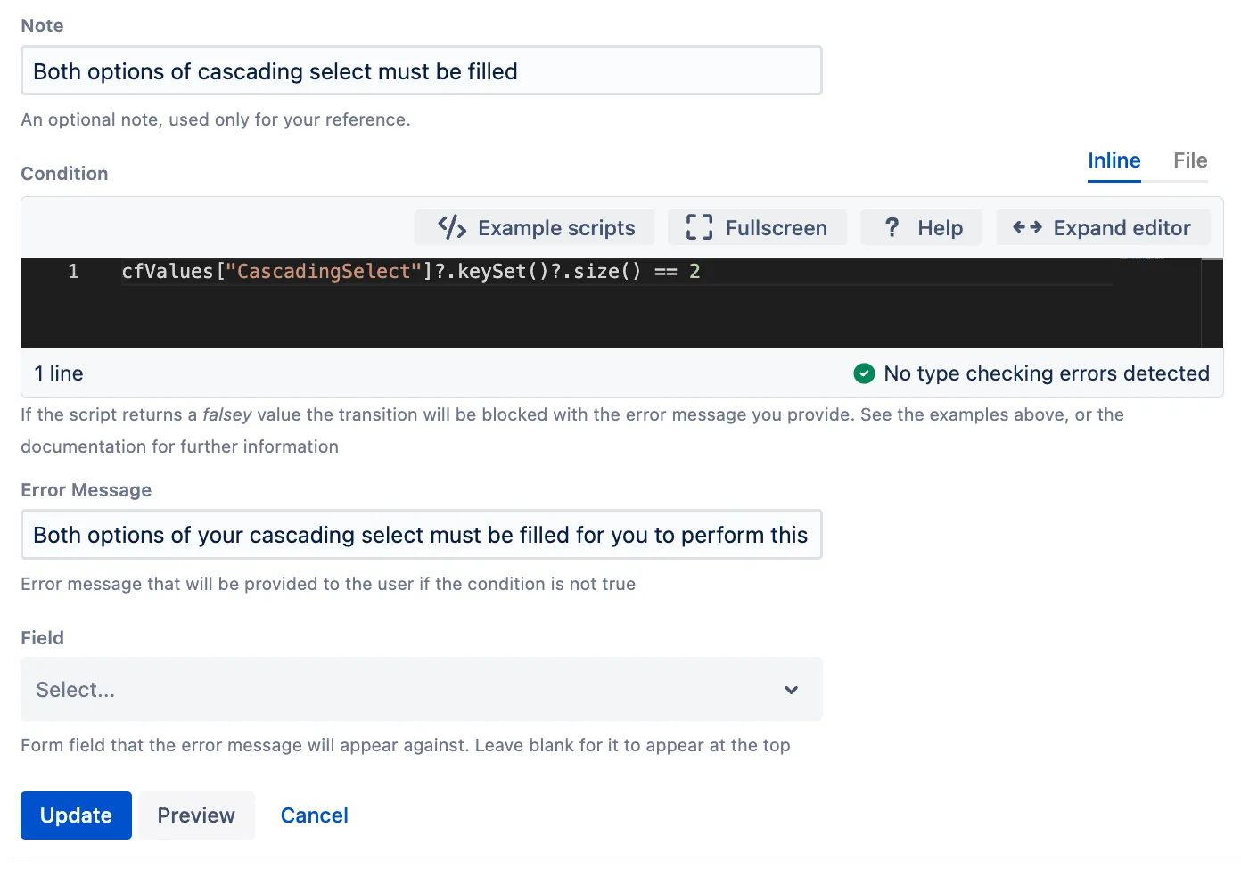Click the Error Message input field
Screen dimensions: 1241x893
click(x=422, y=535)
